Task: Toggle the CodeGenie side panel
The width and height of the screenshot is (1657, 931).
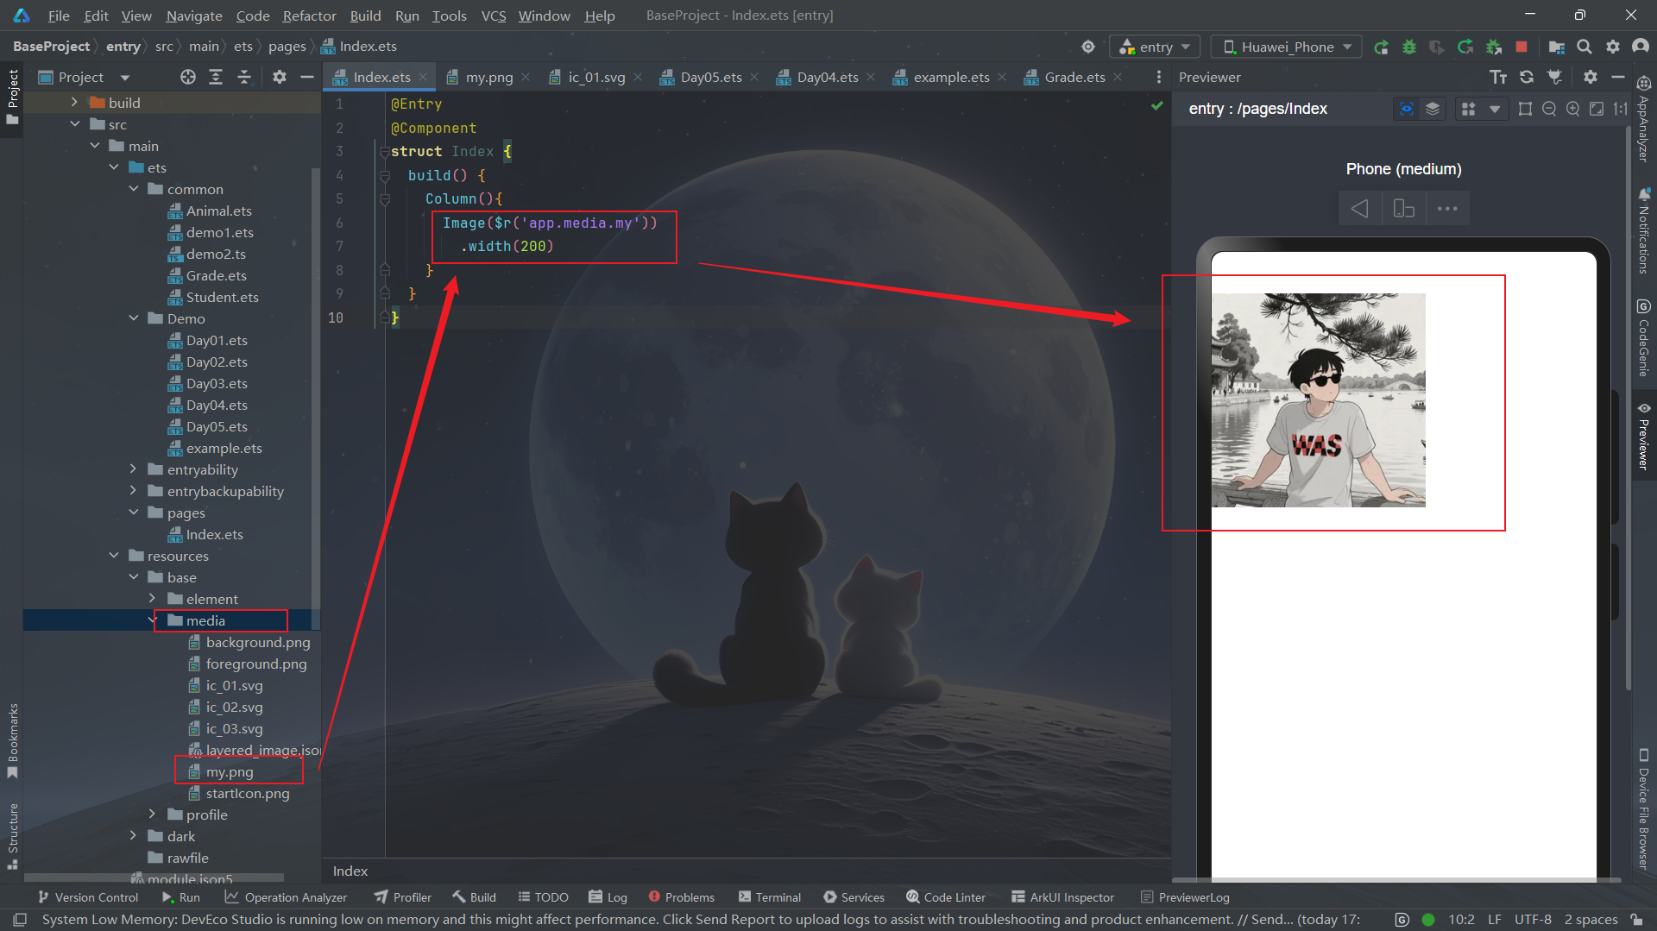Action: click(x=1644, y=338)
